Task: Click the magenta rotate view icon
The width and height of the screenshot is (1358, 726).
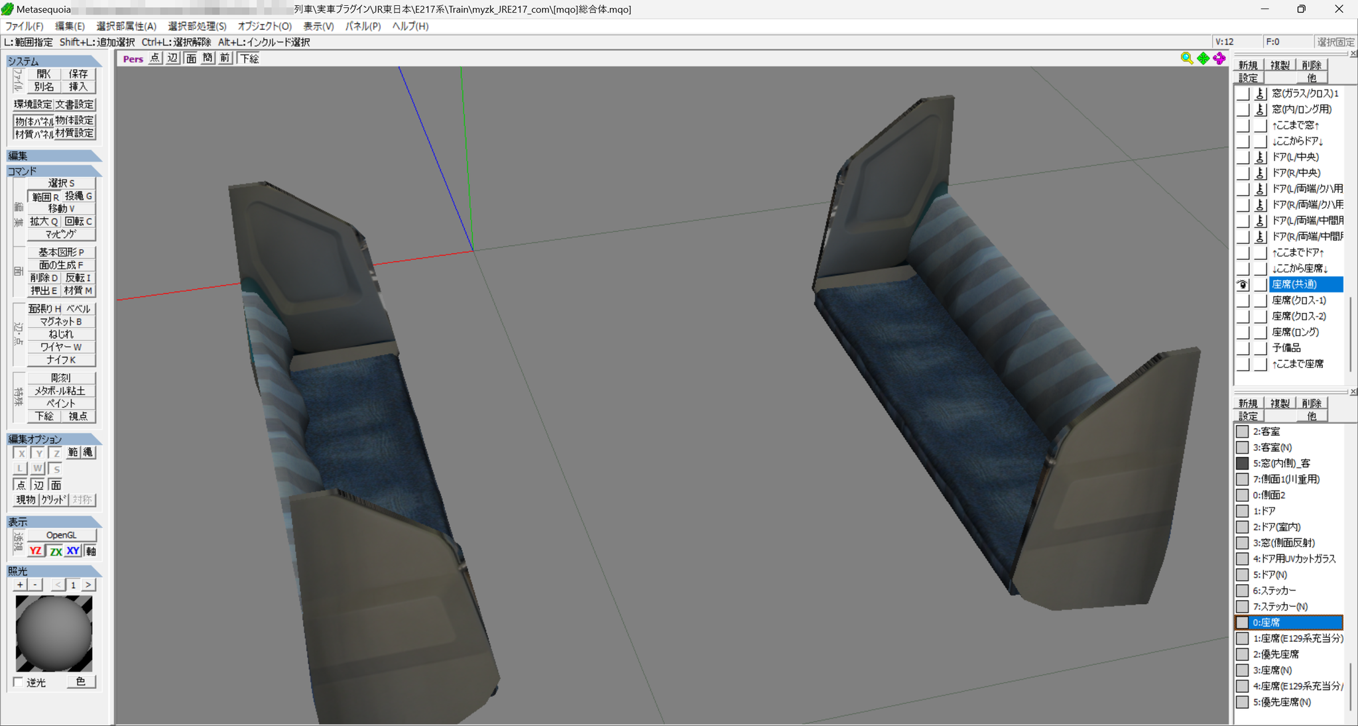Action: [1219, 58]
